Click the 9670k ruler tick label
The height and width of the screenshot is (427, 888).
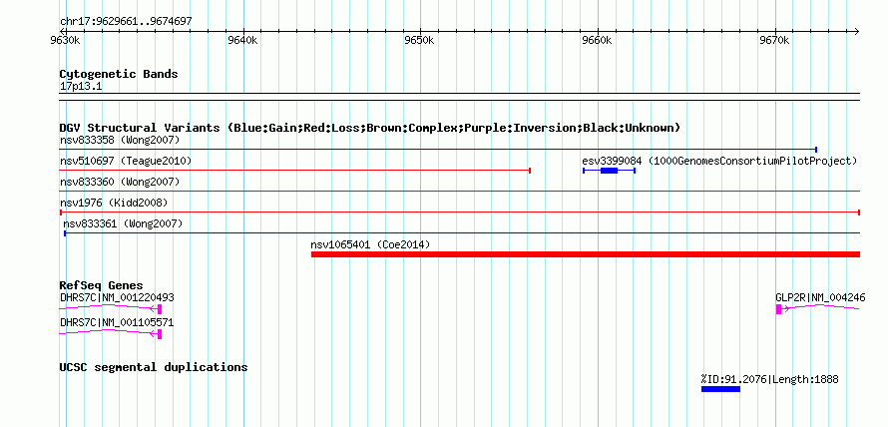coord(773,41)
